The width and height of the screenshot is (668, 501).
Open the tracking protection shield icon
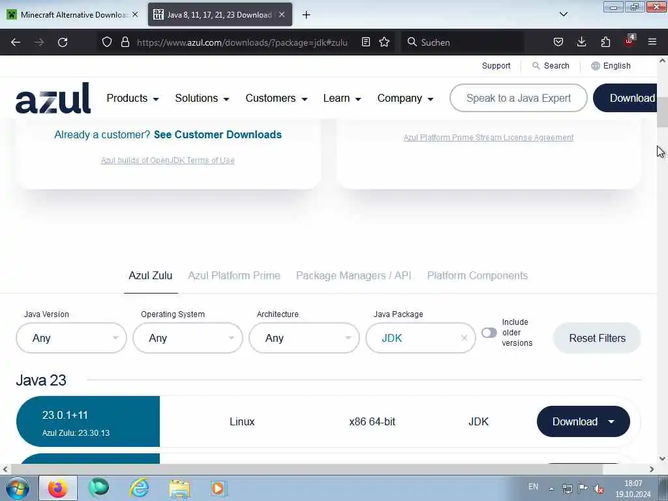point(107,42)
